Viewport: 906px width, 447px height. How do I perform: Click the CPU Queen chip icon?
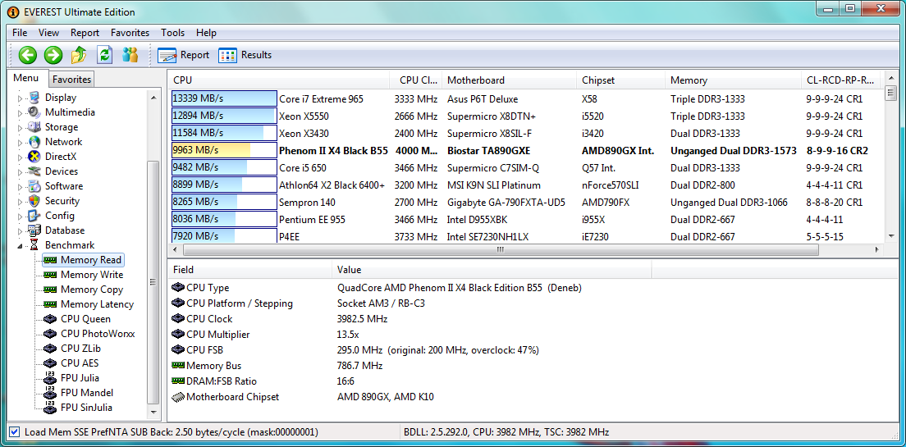50,319
